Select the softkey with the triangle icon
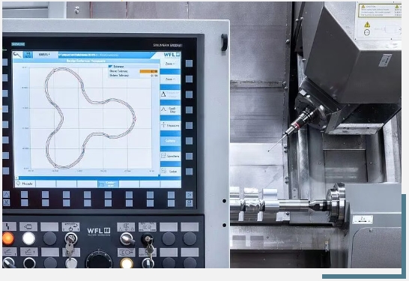409x281 pixels. coord(170,94)
